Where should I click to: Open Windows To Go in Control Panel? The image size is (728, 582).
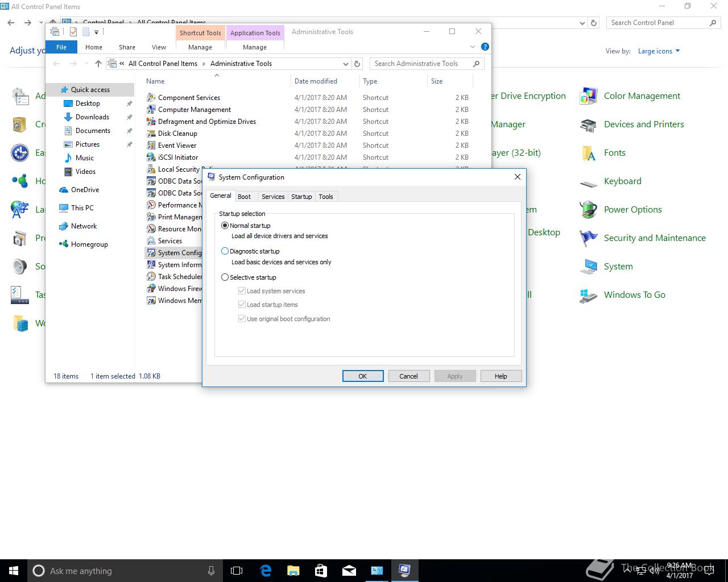click(634, 295)
